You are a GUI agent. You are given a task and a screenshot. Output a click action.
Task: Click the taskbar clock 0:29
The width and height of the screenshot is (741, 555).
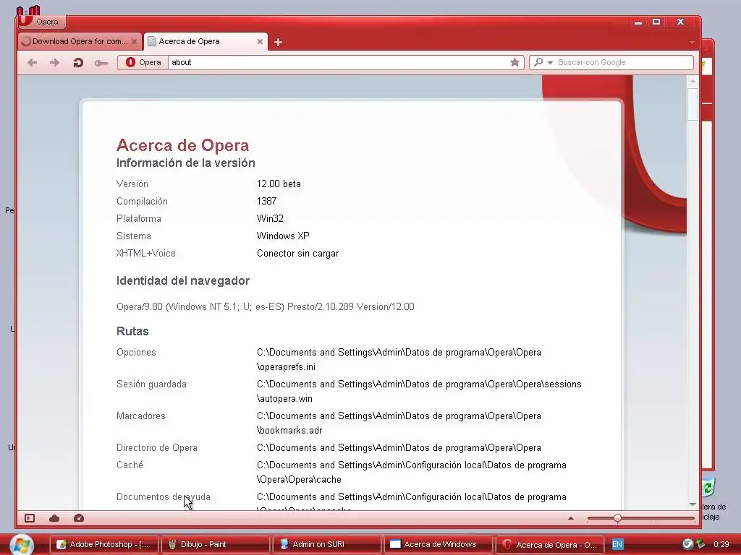point(721,545)
